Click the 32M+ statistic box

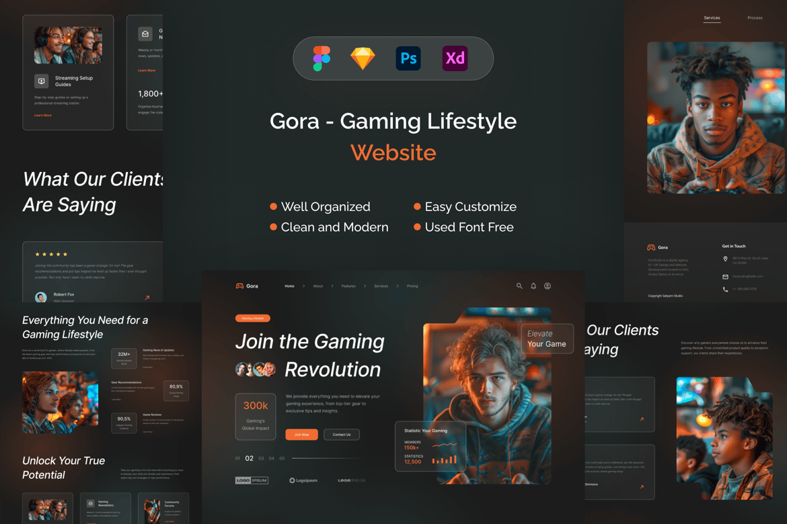click(x=124, y=358)
